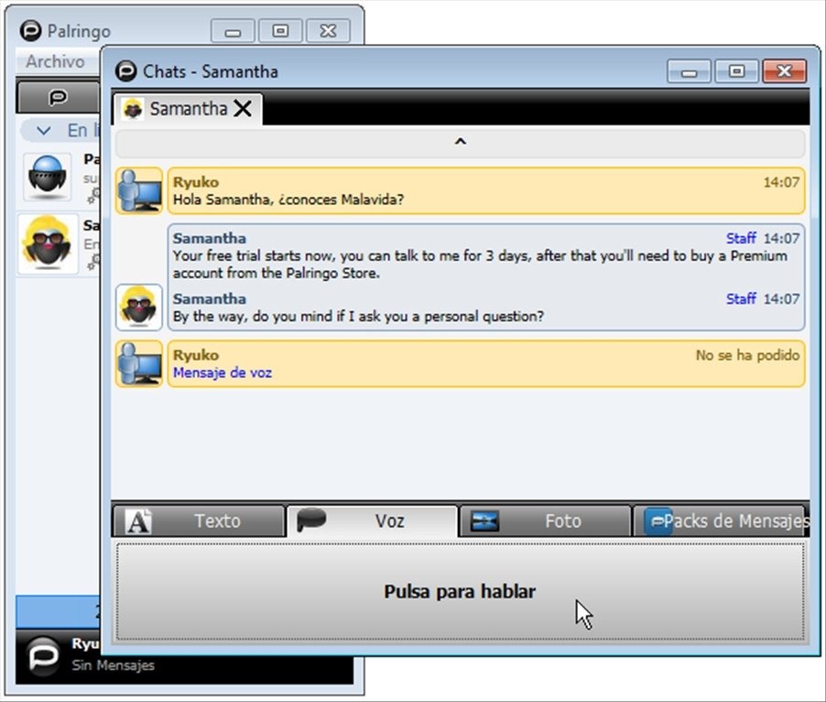Click the Staff label on the free trial message
This screenshot has height=702, width=826.
click(x=741, y=239)
